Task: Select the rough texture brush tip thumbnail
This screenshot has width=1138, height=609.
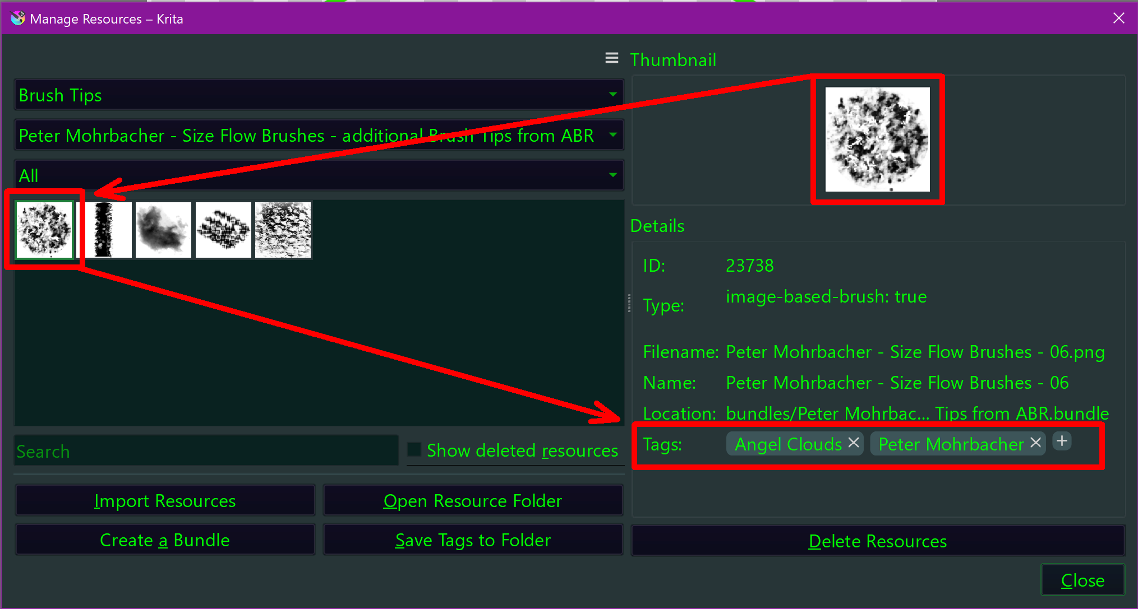Action: point(283,230)
